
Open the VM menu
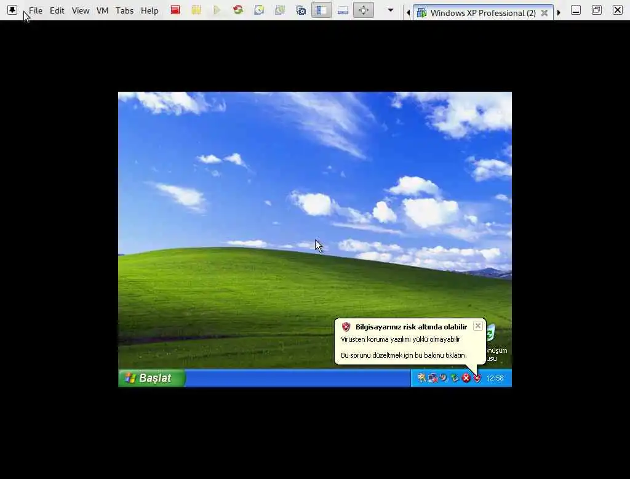pyautogui.click(x=103, y=11)
